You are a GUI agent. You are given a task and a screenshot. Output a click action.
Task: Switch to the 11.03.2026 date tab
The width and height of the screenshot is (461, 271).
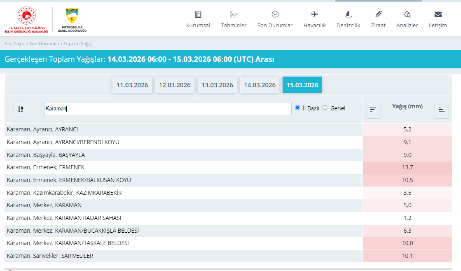[x=132, y=85]
